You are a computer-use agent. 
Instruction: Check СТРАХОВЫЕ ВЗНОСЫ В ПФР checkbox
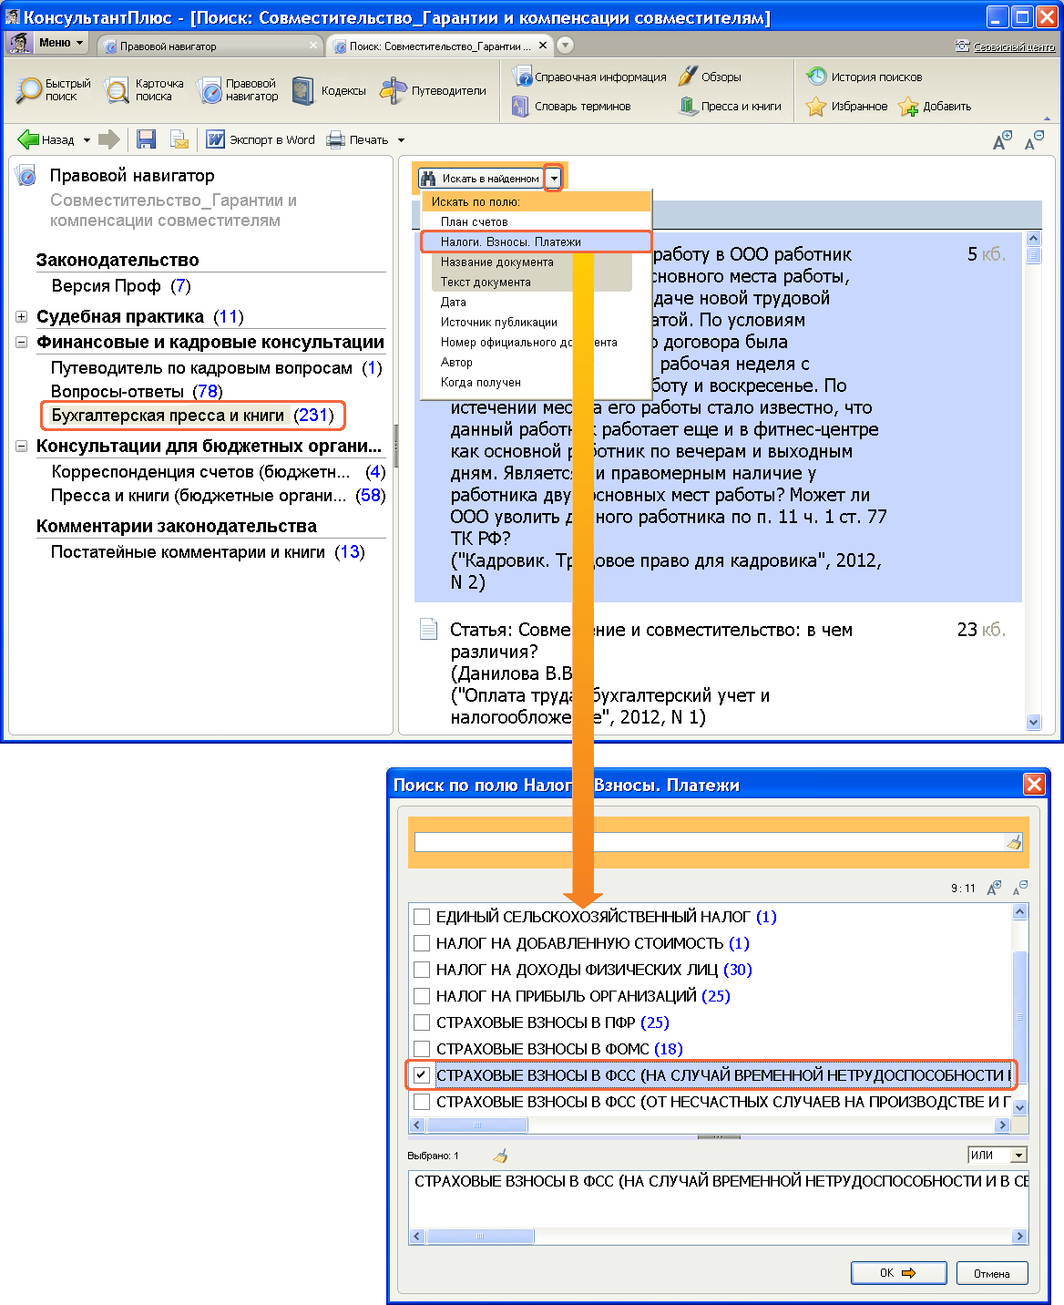(422, 1022)
